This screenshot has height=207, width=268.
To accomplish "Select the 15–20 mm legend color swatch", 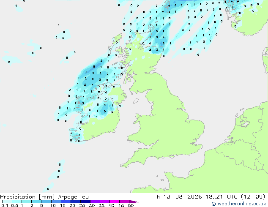I will [x=66, y=202].
